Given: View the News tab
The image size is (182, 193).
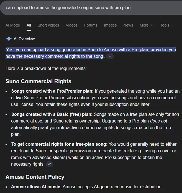Looking at the screenshot, I should tap(128, 25).
